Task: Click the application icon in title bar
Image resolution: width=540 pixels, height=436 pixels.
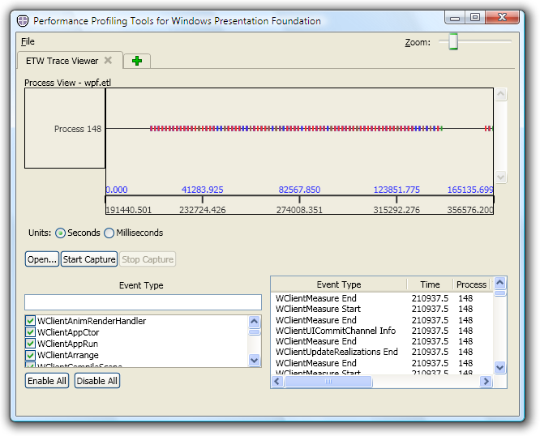Action: point(22,21)
